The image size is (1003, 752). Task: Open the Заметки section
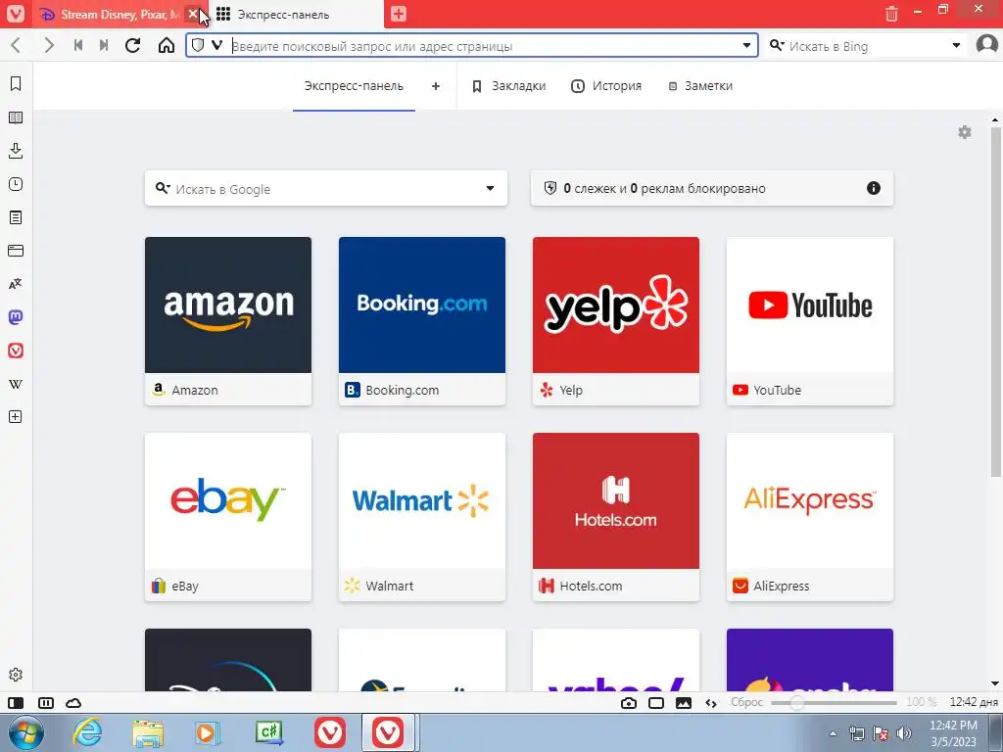point(700,86)
